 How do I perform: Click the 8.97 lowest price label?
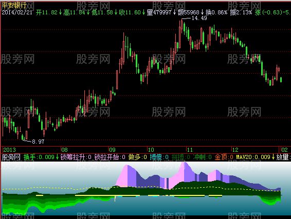point(38,142)
